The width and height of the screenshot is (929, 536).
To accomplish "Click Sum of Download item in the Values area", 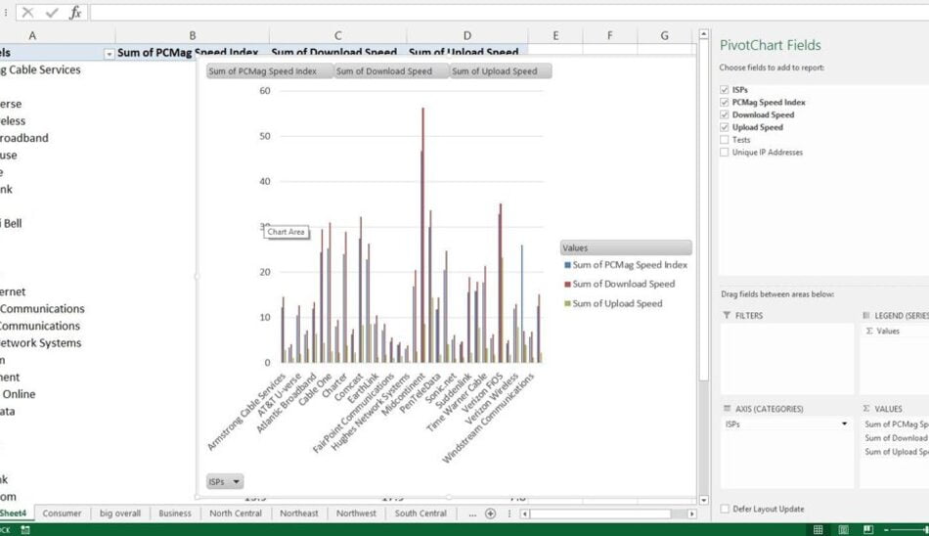I will click(x=896, y=437).
